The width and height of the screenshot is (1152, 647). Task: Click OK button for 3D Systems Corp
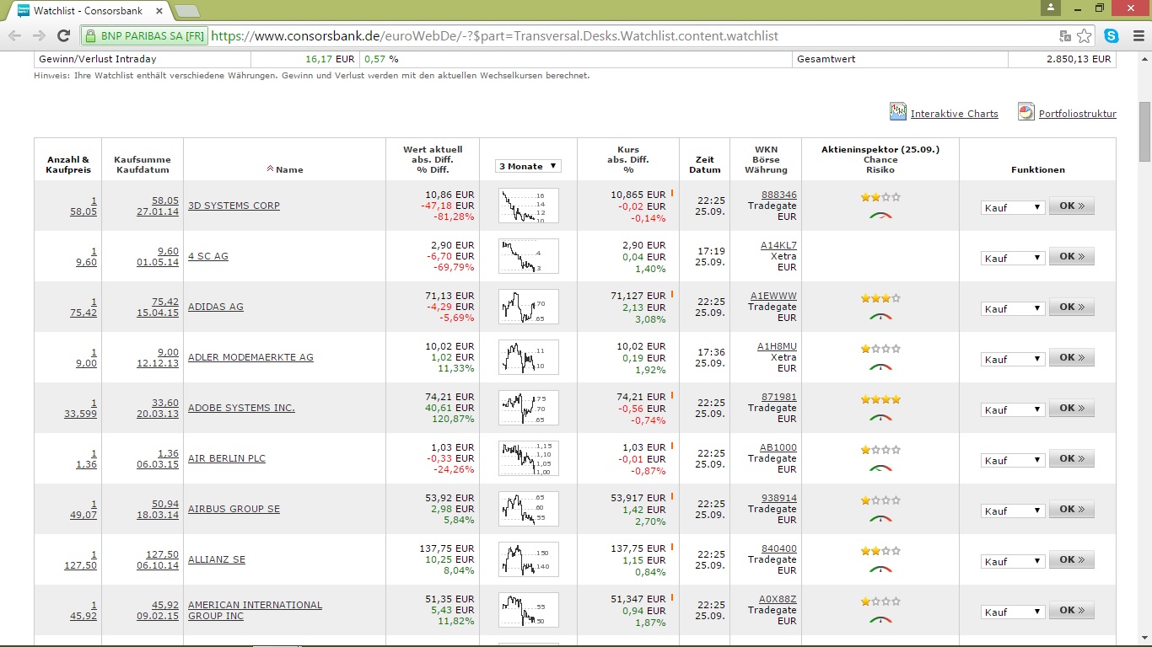pos(1071,206)
